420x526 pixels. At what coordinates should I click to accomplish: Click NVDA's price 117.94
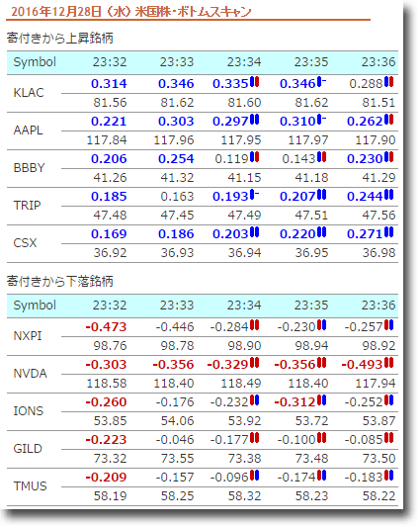coord(376,383)
